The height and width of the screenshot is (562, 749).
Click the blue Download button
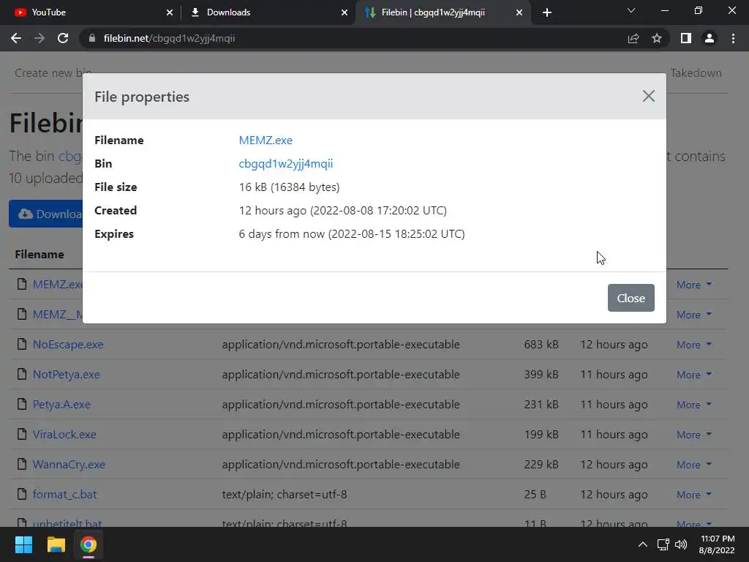46,214
